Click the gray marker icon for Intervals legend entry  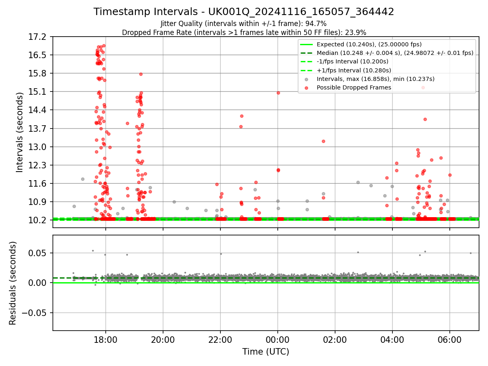pyautogui.click(x=306, y=79)
